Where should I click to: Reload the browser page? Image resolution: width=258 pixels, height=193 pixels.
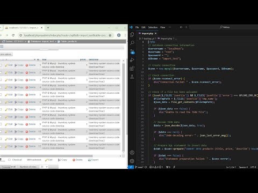(x=13, y=35)
